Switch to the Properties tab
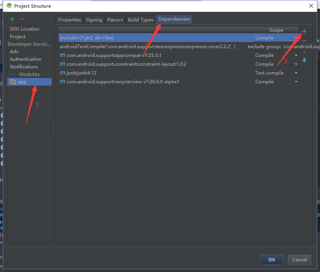320x272 pixels. pos(69,20)
